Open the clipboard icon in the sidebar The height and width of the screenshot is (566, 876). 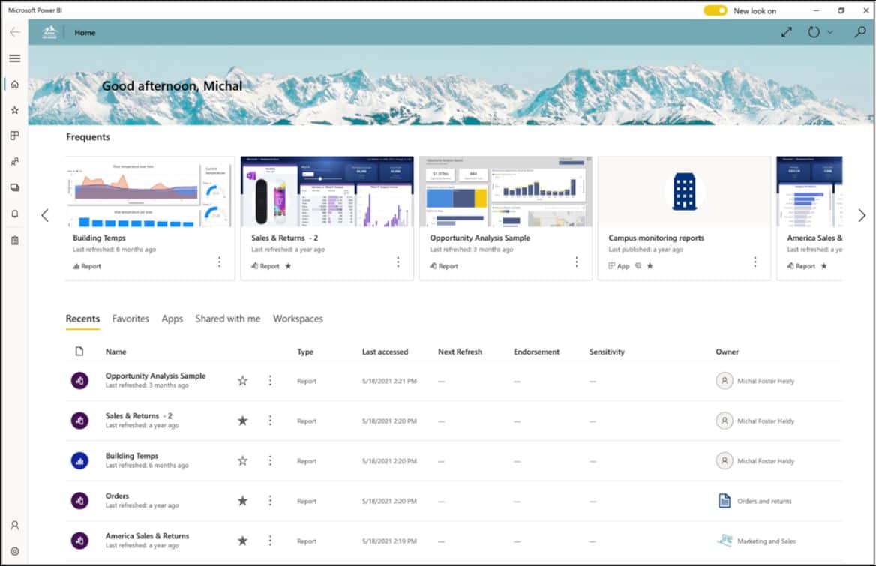pyautogui.click(x=15, y=240)
